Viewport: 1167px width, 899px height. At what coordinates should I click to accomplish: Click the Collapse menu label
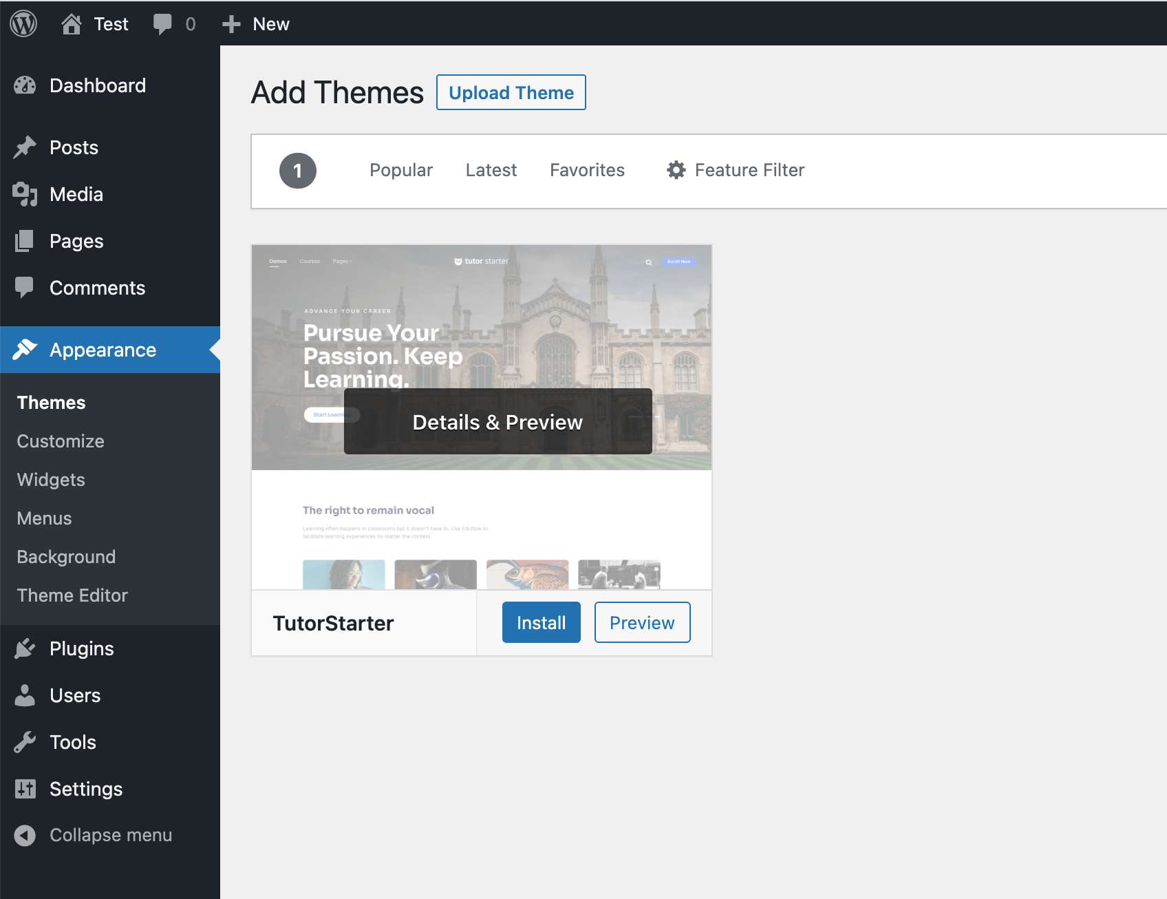[111, 835]
